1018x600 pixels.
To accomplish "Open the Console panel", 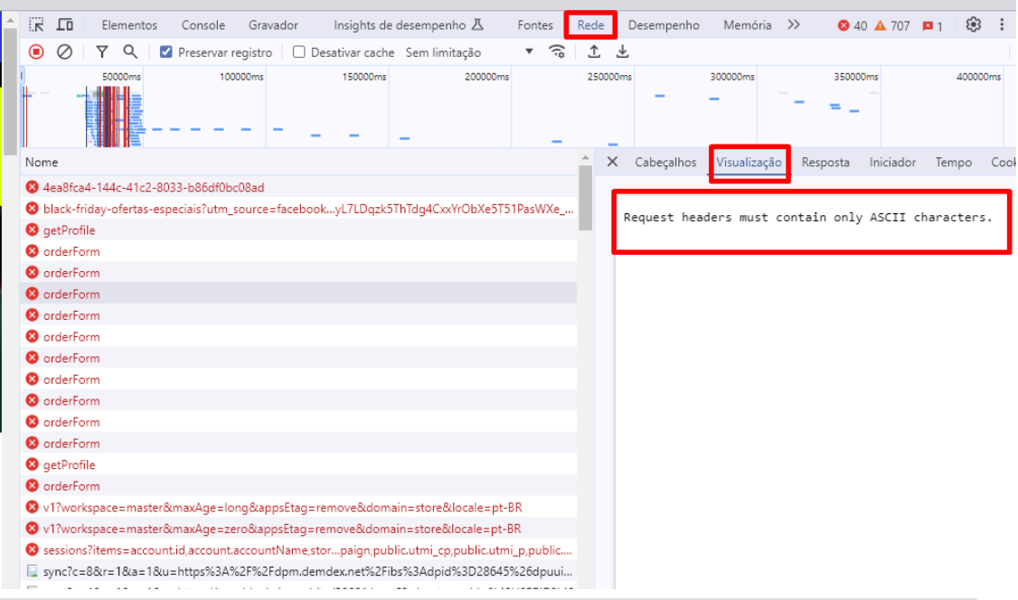I will coord(203,24).
